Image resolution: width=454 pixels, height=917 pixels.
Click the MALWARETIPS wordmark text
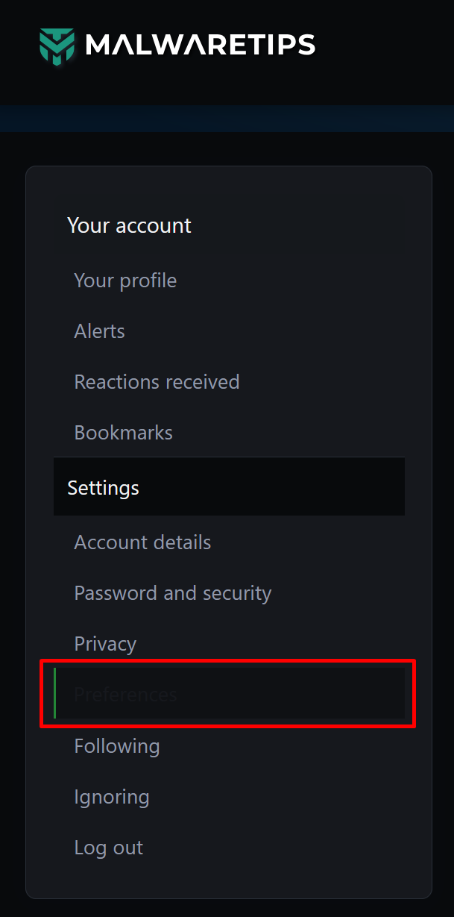(201, 46)
